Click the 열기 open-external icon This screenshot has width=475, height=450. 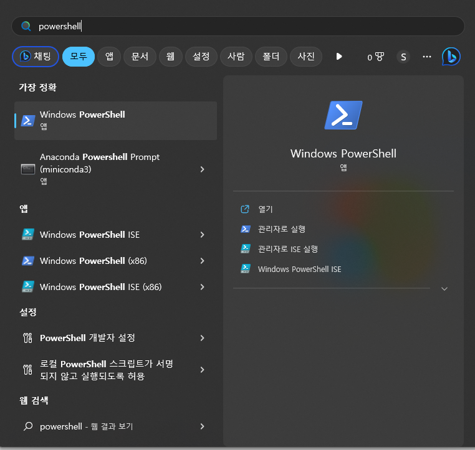tap(245, 209)
